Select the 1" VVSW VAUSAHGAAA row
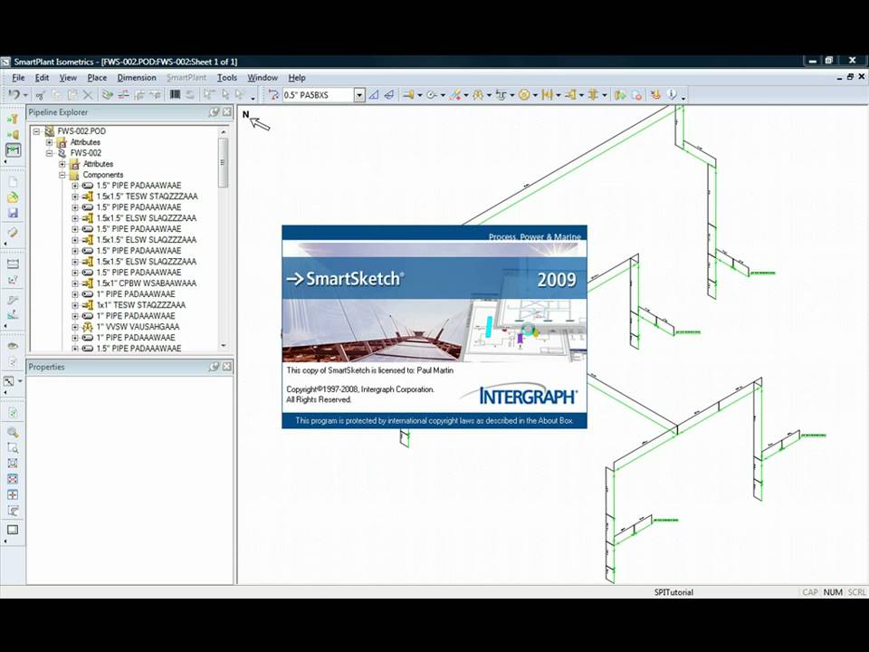Image resolution: width=869 pixels, height=652 pixels. (x=138, y=327)
